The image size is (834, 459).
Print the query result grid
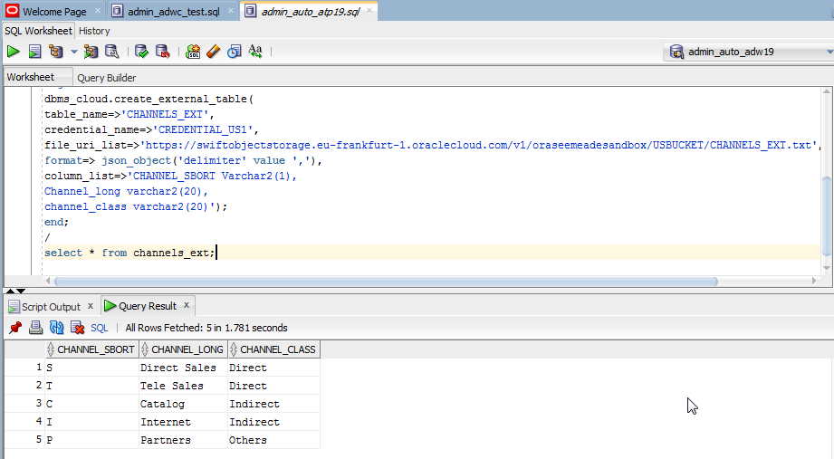35,328
